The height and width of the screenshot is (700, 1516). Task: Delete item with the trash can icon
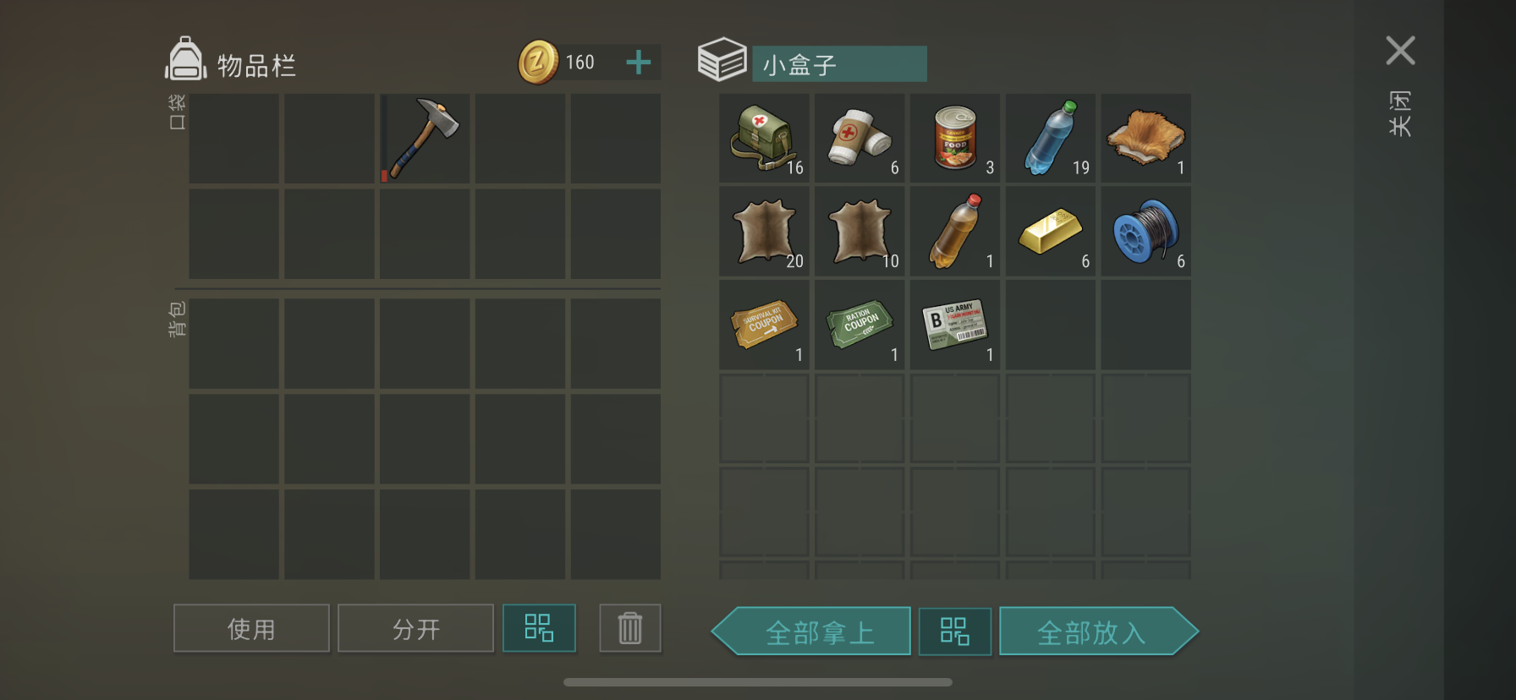[630, 628]
